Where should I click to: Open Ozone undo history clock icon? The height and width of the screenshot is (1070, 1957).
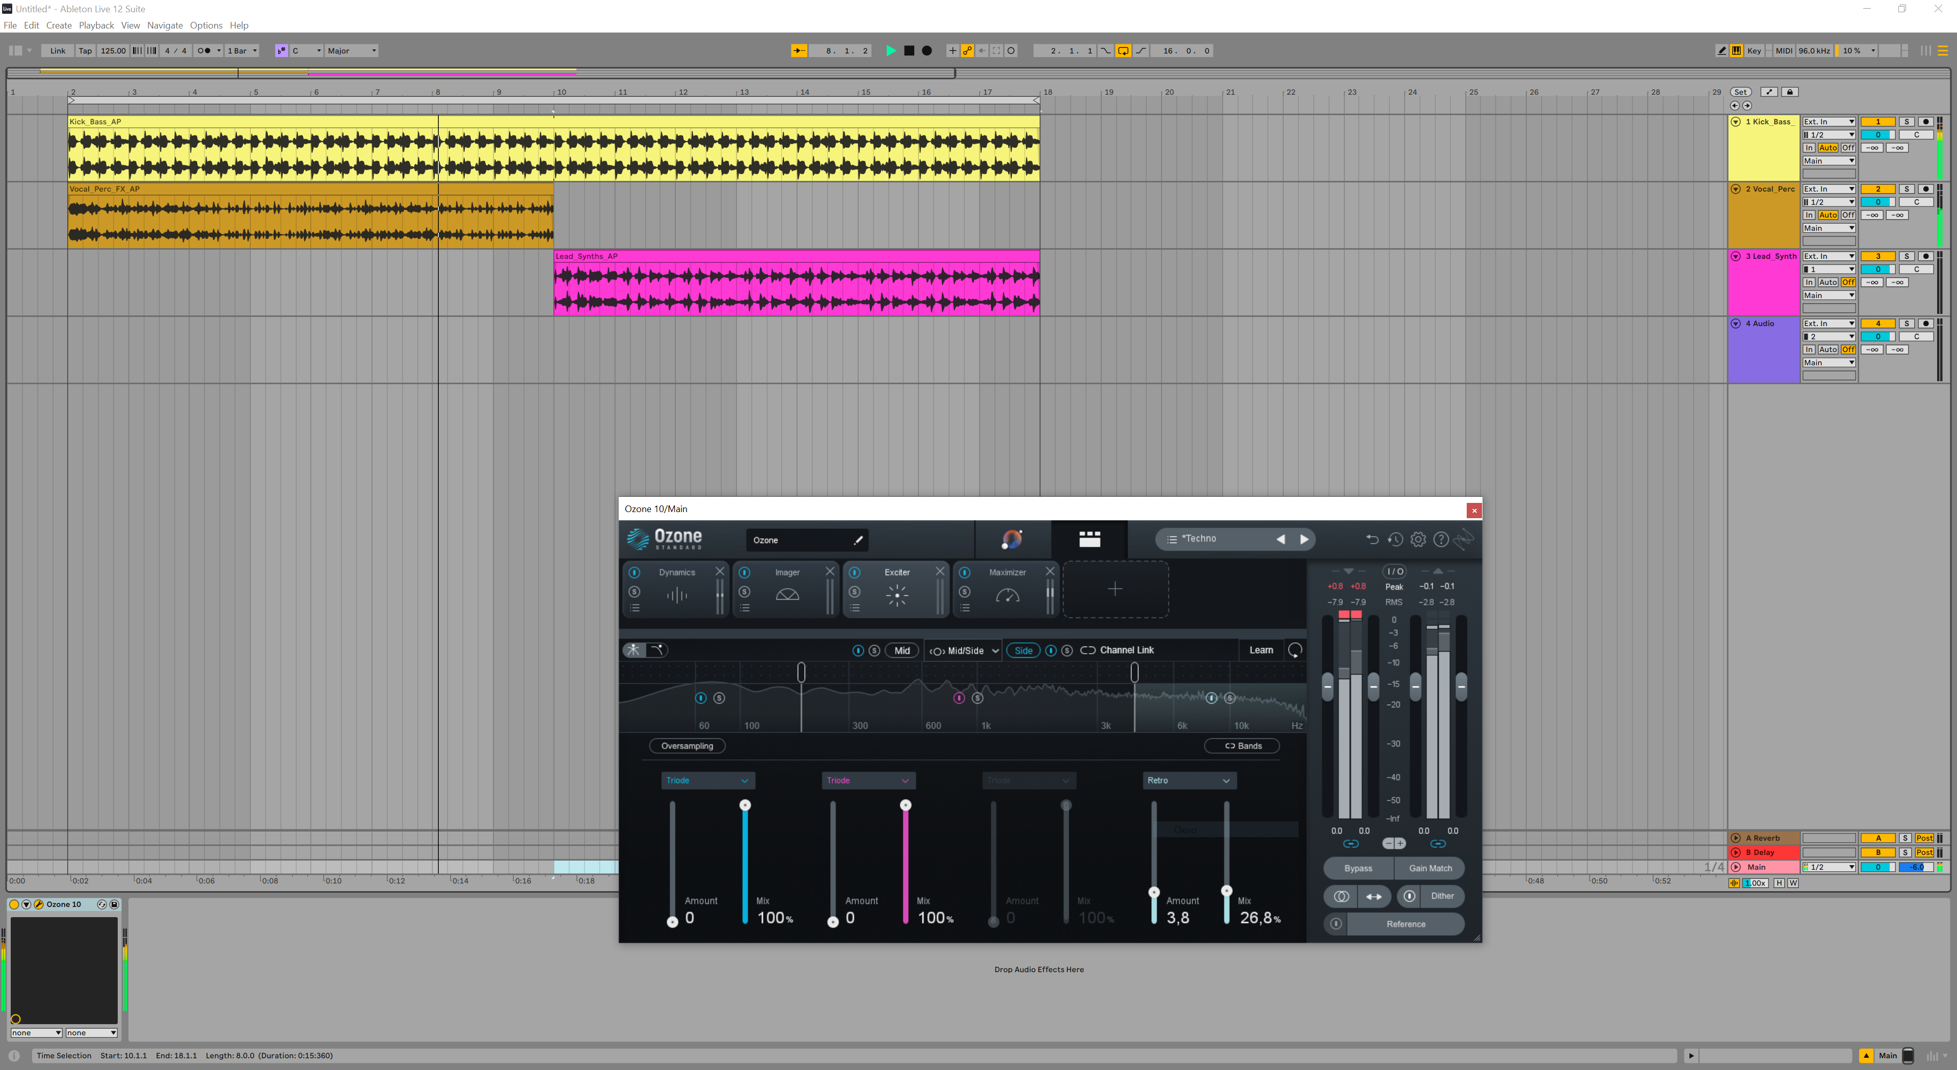(x=1395, y=539)
